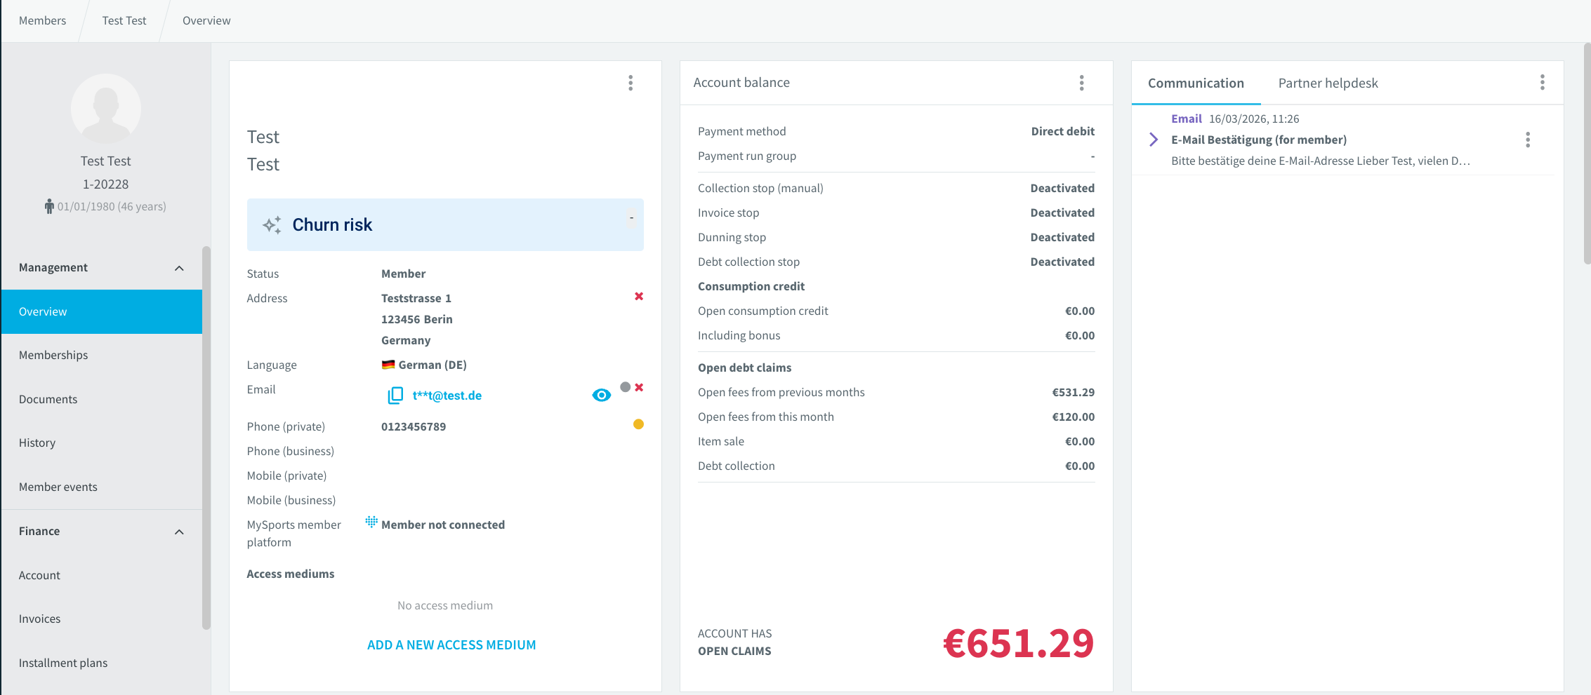Click the Direct debit payment method value
1591x695 pixels.
1062,131
